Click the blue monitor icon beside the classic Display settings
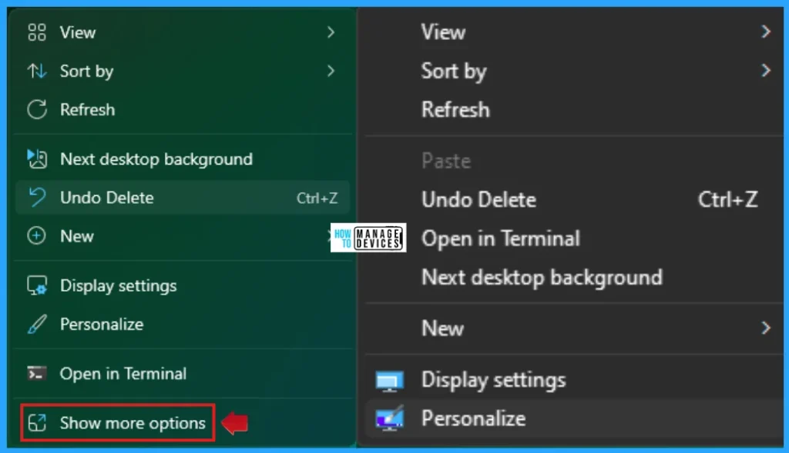The image size is (789, 453). click(389, 381)
